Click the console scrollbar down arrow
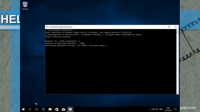The width and height of the screenshot is (200, 112). [177, 93]
